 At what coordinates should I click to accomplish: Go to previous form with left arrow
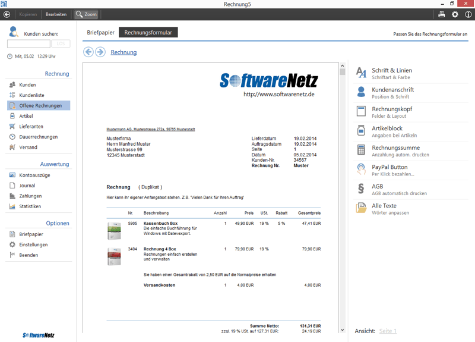[88, 52]
